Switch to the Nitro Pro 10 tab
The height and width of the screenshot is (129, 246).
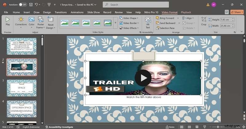(151, 12)
